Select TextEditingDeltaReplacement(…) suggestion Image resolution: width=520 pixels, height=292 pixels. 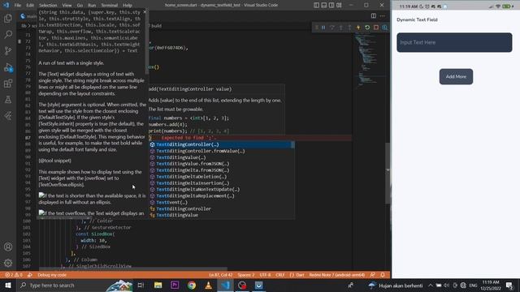click(x=221, y=196)
